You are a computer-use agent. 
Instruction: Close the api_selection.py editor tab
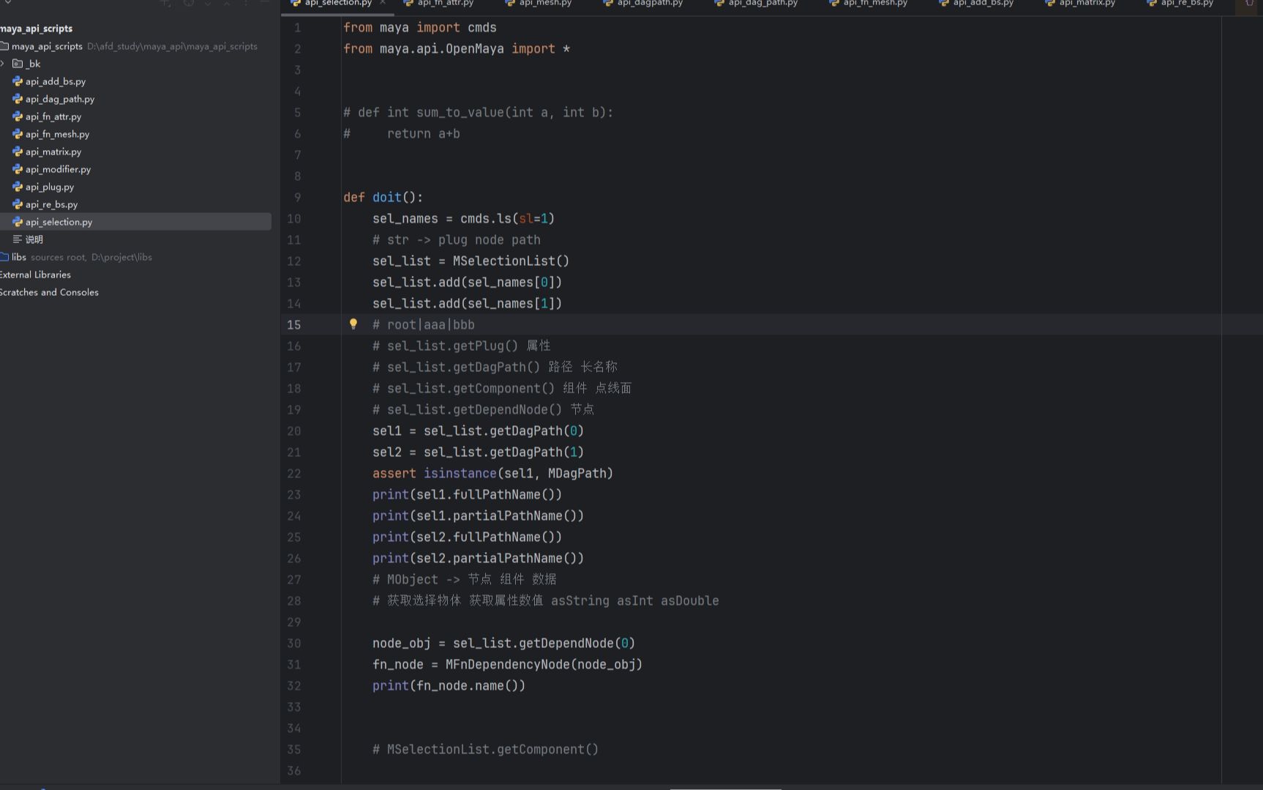click(382, 3)
